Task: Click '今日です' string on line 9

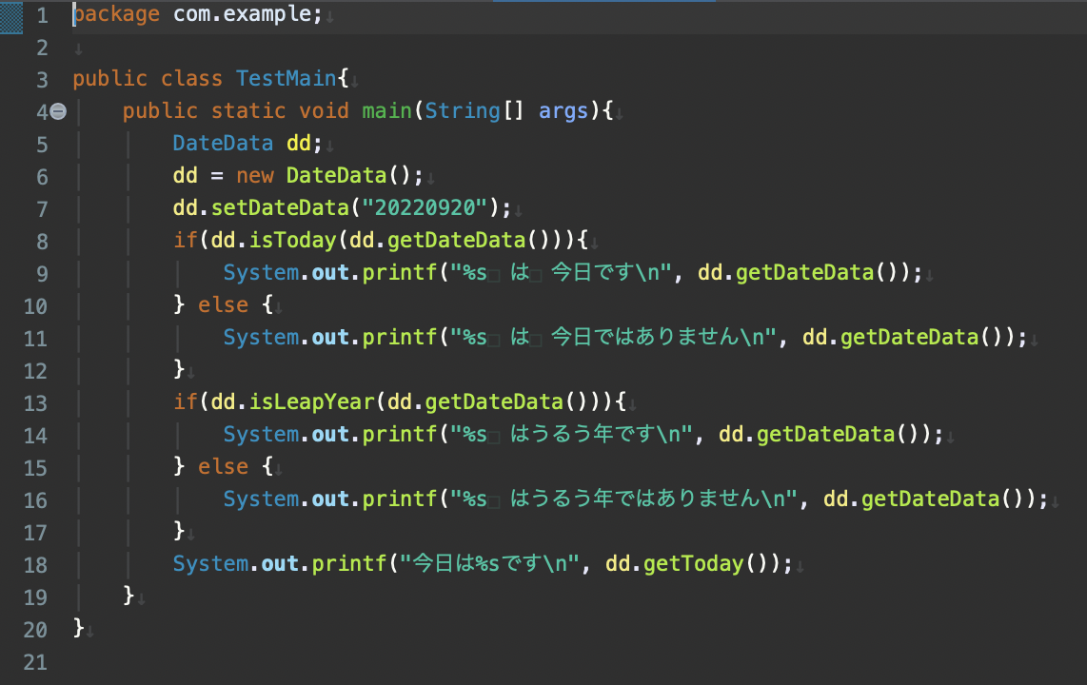Action: tap(593, 272)
